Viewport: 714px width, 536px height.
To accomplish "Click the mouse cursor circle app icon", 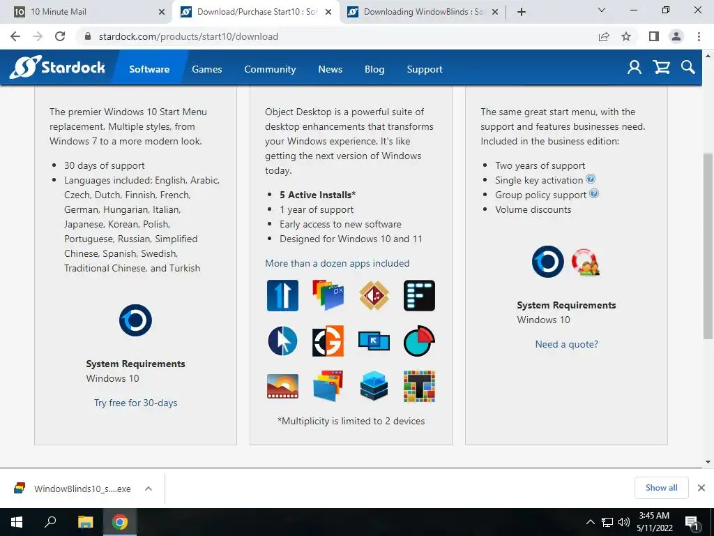I will click(283, 341).
